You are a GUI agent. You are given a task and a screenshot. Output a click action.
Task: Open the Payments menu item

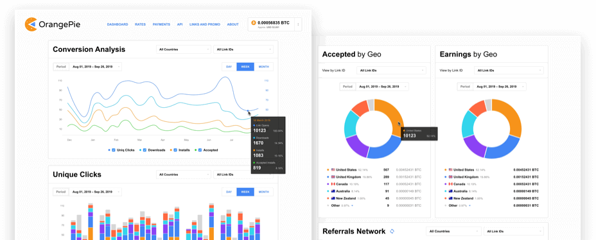pos(161,24)
